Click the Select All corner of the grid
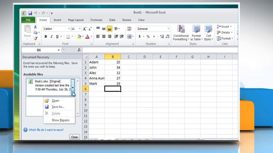Viewport: 273px width, 153px height. [85, 57]
